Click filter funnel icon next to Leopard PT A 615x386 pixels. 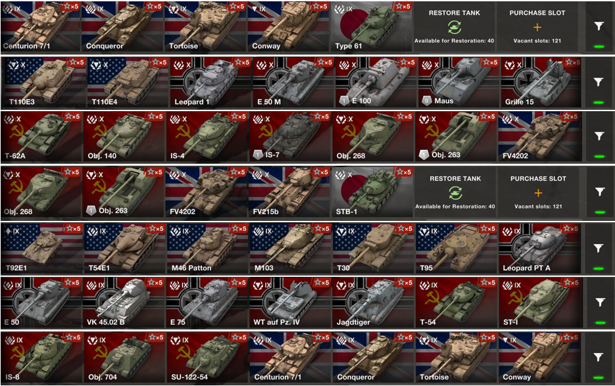(598, 248)
